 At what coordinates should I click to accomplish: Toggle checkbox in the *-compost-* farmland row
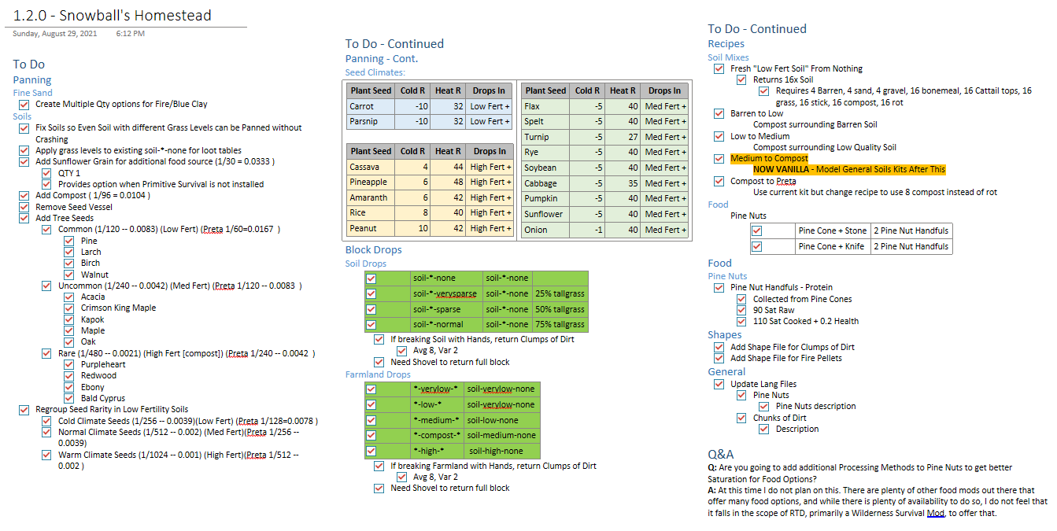[x=371, y=436]
